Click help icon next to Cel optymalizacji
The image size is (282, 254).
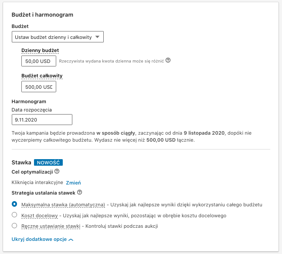[x=57, y=172]
